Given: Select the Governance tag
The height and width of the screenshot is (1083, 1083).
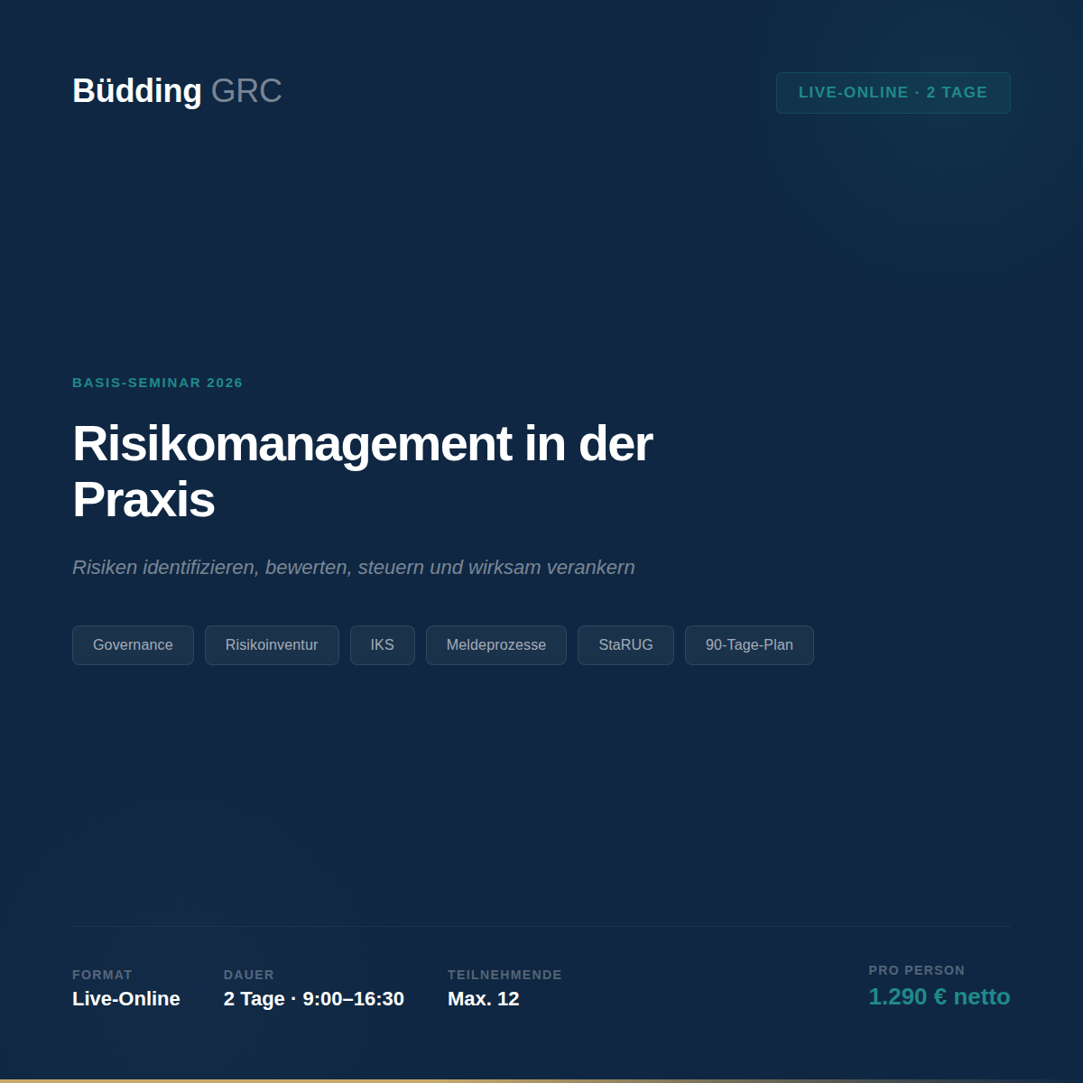Looking at the screenshot, I should 133,645.
